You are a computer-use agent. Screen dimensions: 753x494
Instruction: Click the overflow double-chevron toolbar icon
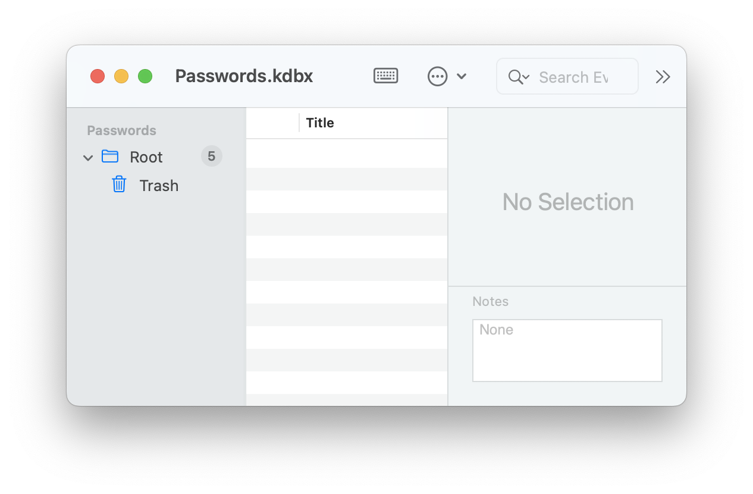663,76
